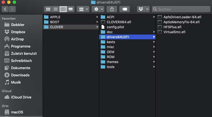
Task: Click the Gobbler folder icon
Action: pos(7,25)
